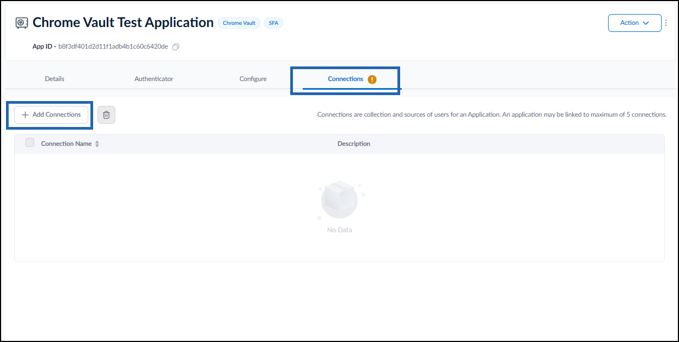Screen dimensions: 679x342
Task: Open the Authenticator tab
Action: click(x=154, y=79)
